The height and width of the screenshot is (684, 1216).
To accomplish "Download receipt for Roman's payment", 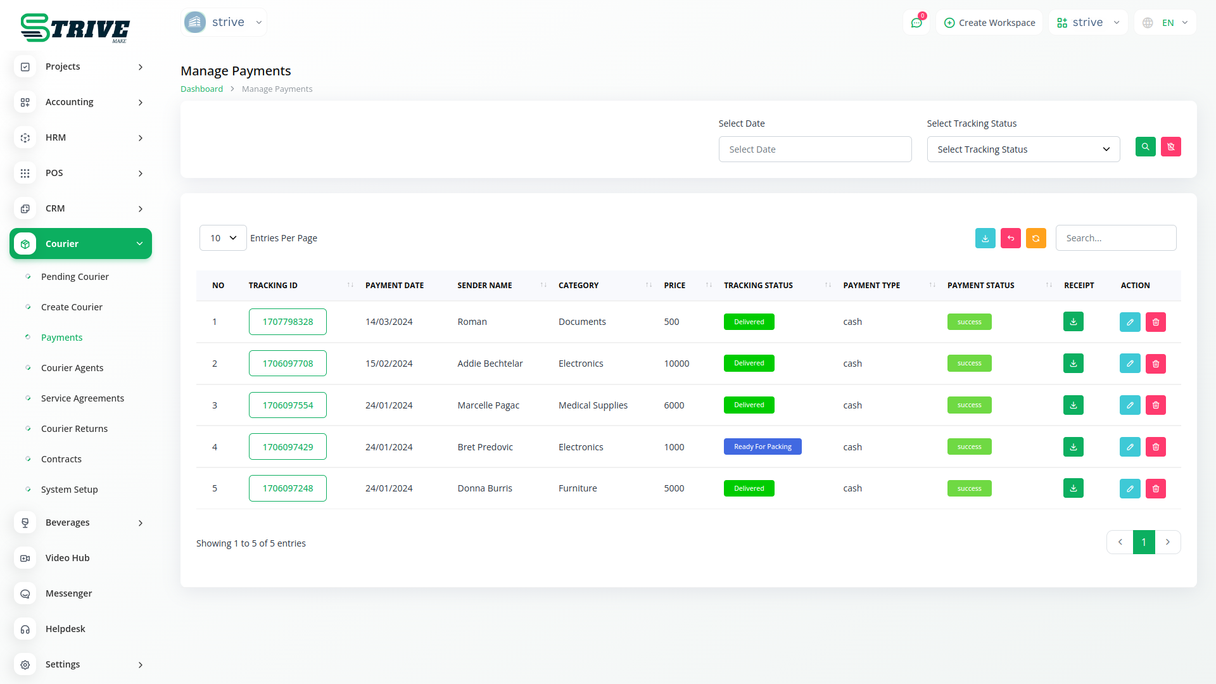I will pyautogui.click(x=1073, y=322).
